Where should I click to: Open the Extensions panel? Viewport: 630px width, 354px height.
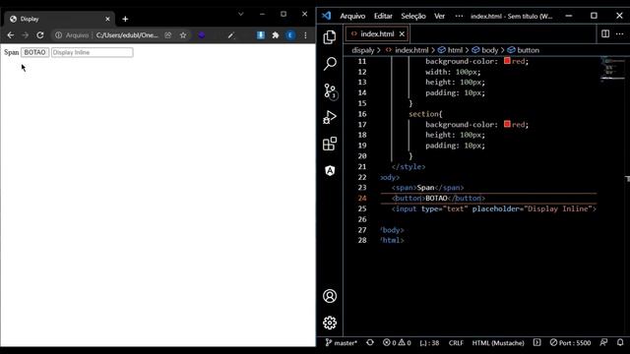(x=330, y=144)
